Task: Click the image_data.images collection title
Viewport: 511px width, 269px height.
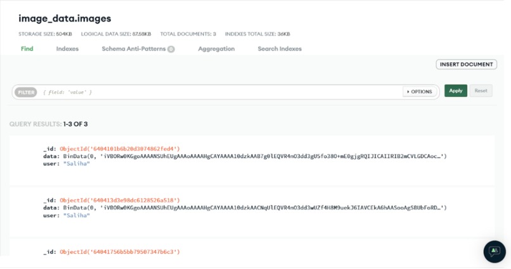Action: click(x=65, y=18)
